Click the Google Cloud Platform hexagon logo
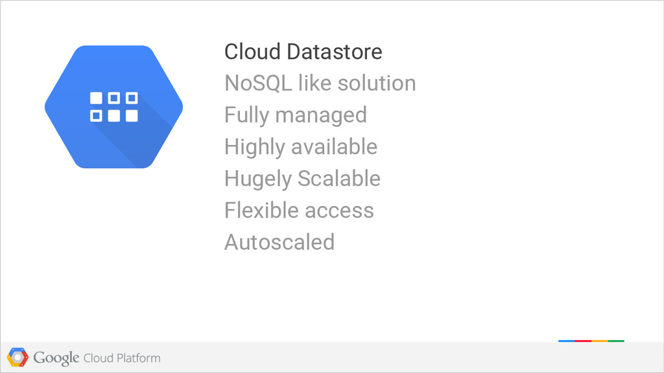This screenshot has height=373, width=664. click(18, 357)
